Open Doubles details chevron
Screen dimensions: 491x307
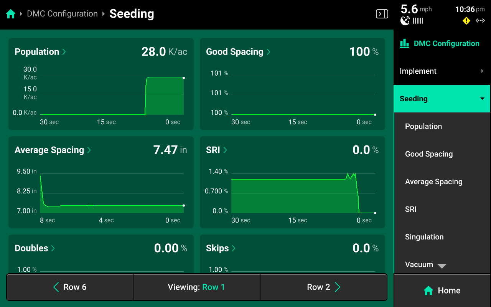click(x=53, y=248)
